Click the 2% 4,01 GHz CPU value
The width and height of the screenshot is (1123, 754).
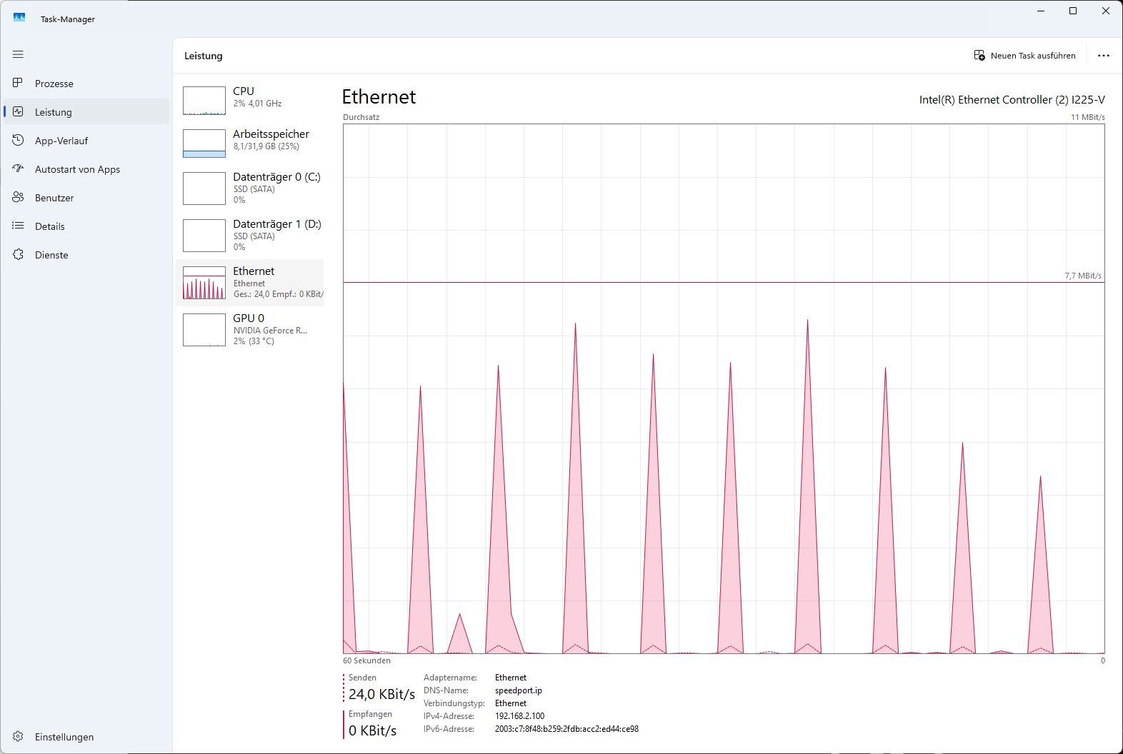pos(257,104)
